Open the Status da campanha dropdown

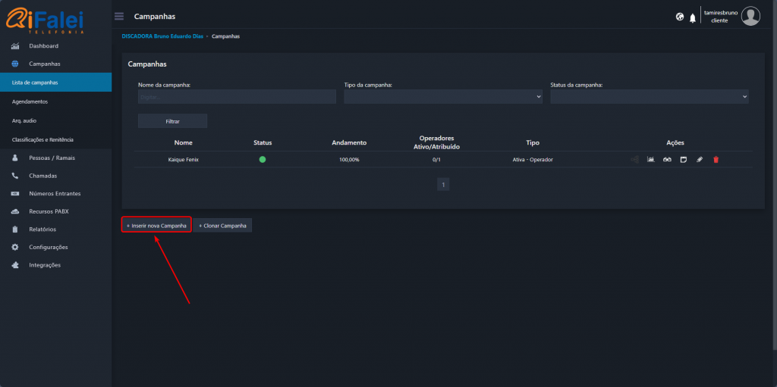(650, 97)
